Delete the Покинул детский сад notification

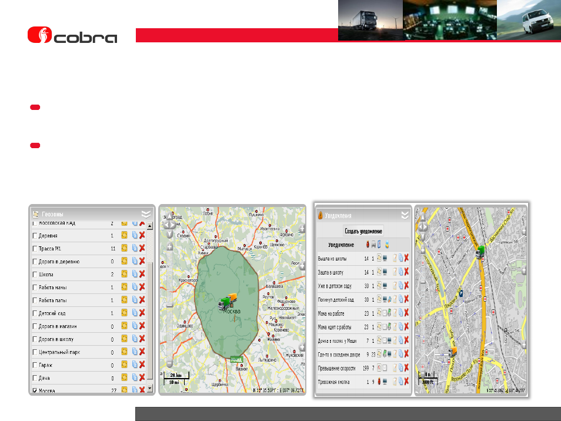click(406, 299)
